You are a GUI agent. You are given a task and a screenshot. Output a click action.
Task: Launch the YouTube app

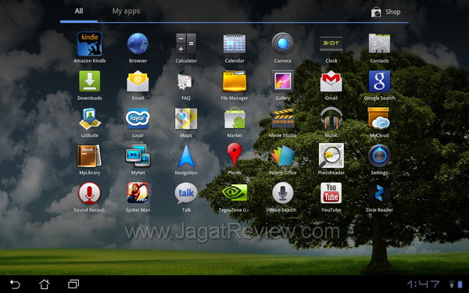tap(331, 193)
